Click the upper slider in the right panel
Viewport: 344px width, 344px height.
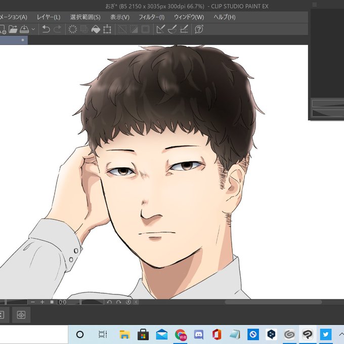coord(328,103)
